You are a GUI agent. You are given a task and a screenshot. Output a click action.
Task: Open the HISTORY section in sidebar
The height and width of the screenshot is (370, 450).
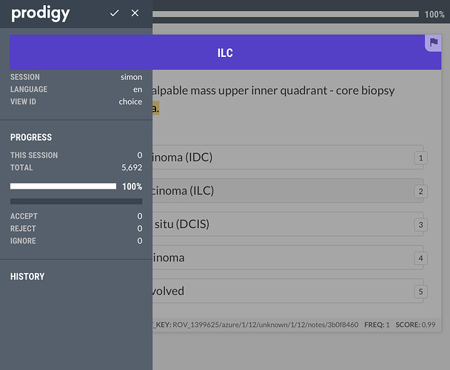(x=27, y=277)
